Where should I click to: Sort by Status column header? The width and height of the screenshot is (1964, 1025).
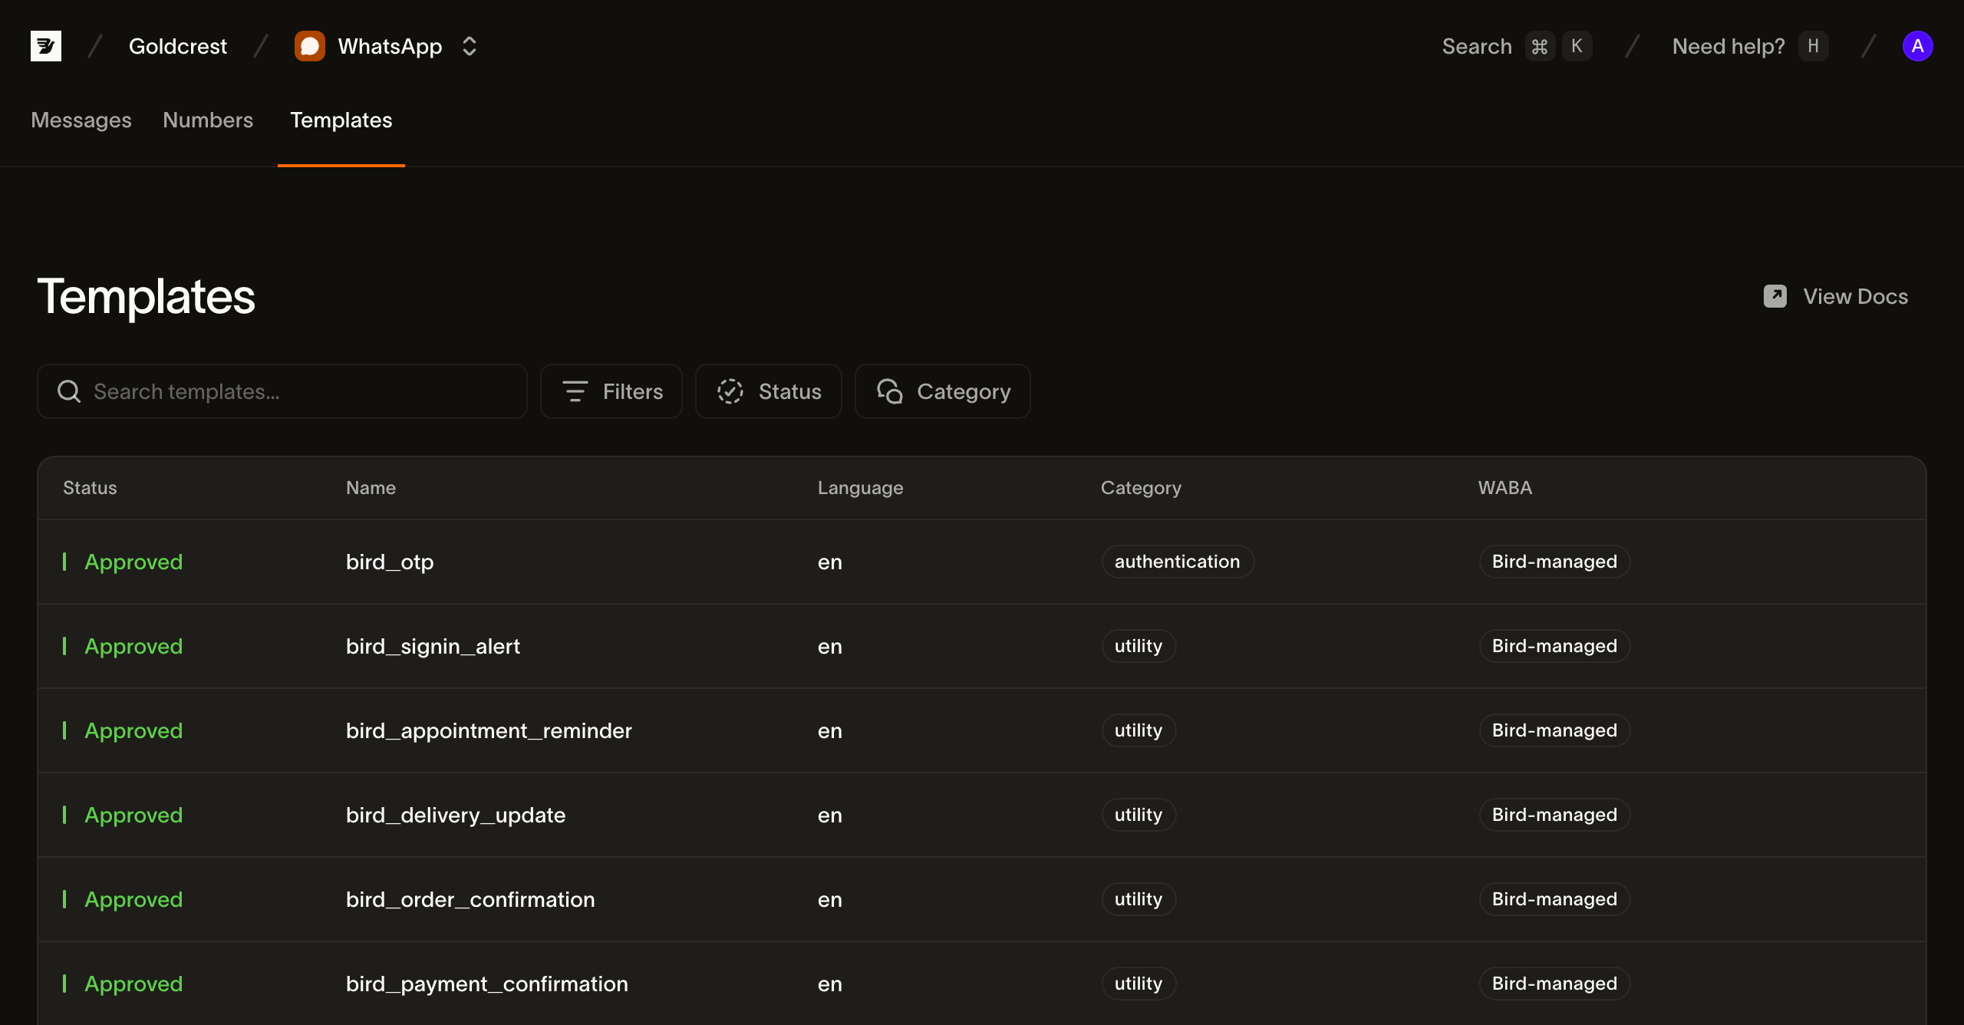pos(90,488)
